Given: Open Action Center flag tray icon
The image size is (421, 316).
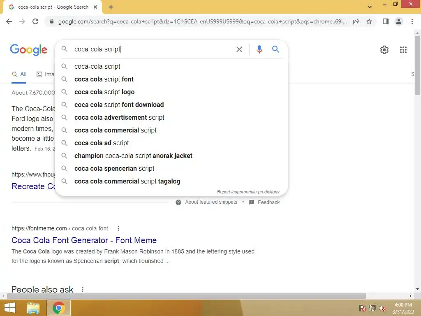Looking at the screenshot, I should [x=362, y=308].
